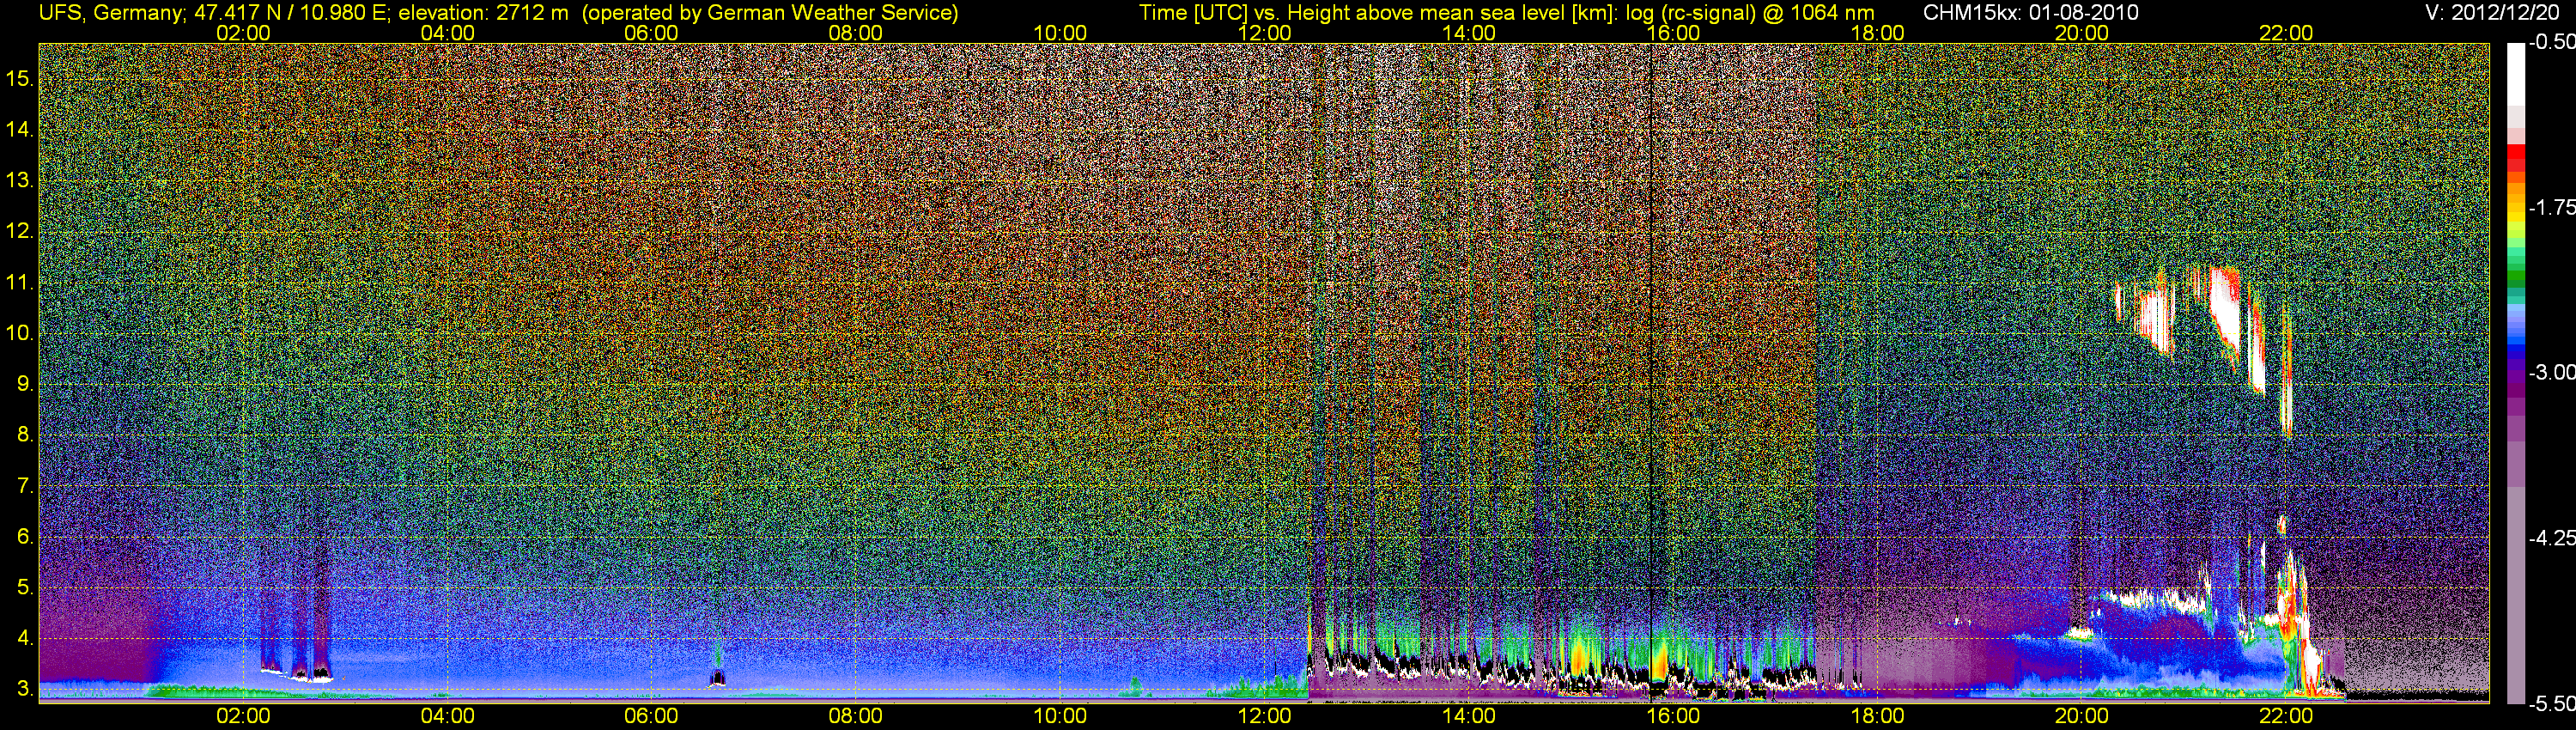
Task: Select the '18:00' label on the top time axis
Action: pos(1877,33)
